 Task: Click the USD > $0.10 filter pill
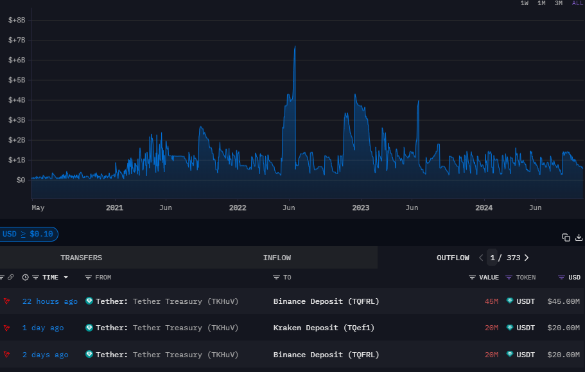(x=27, y=234)
